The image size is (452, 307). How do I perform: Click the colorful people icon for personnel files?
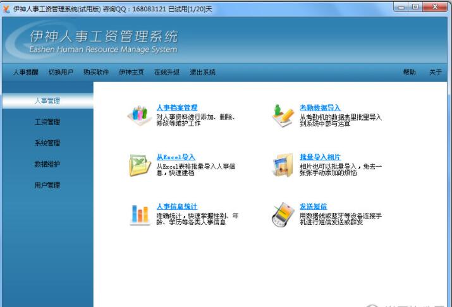coord(140,114)
